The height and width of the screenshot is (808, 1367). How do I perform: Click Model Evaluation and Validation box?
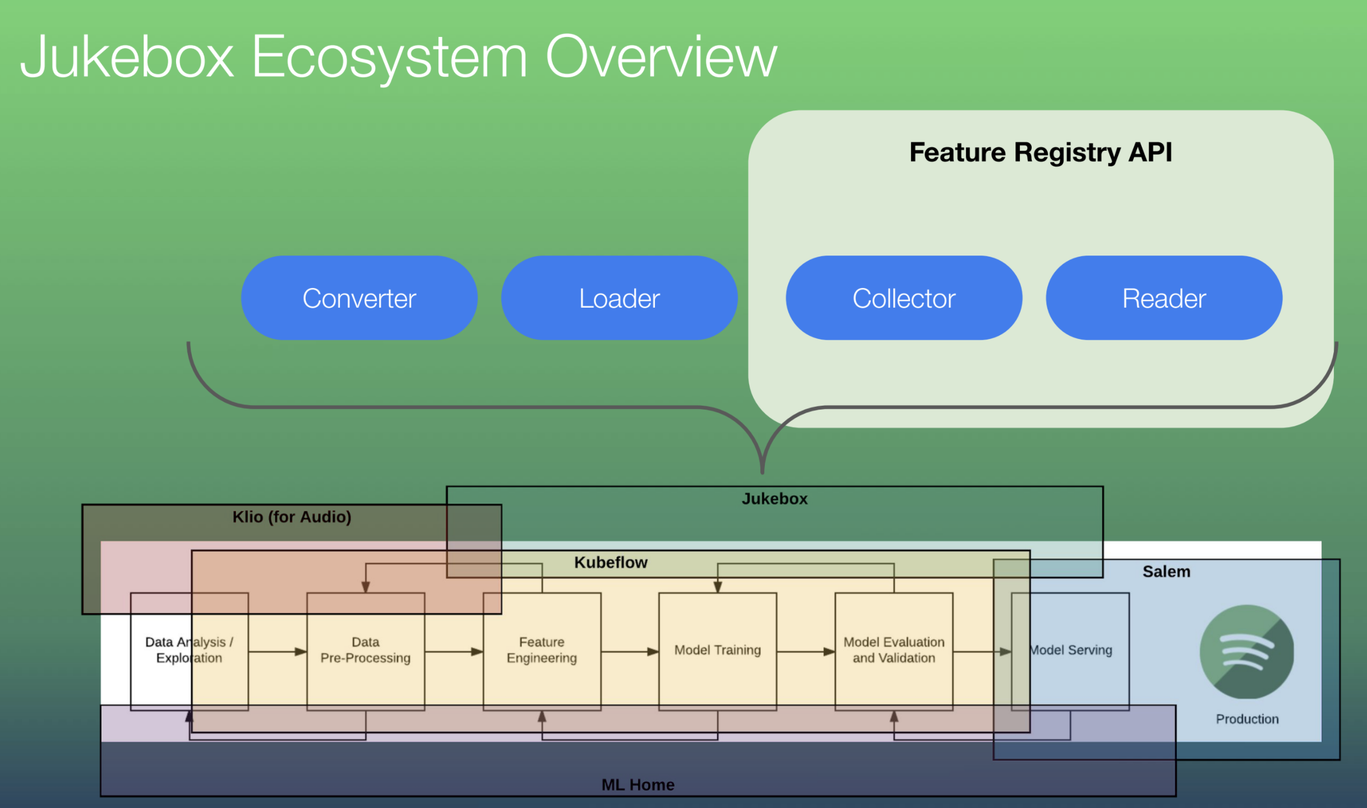[x=894, y=650]
